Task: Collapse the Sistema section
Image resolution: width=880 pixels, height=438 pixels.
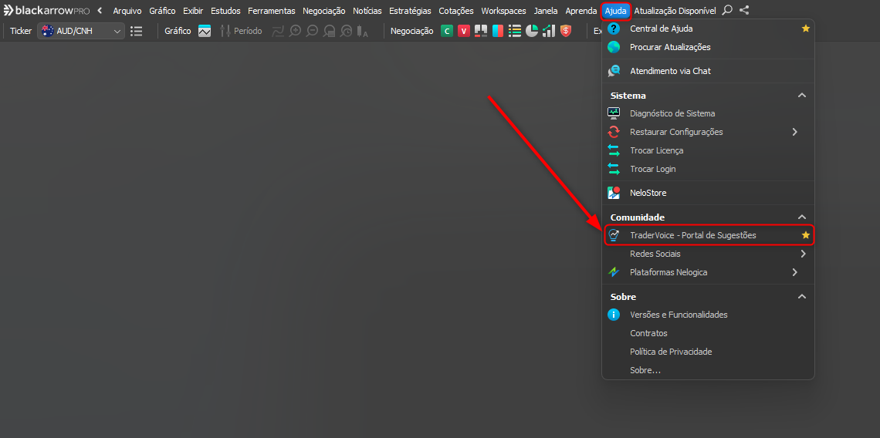Action: point(802,96)
